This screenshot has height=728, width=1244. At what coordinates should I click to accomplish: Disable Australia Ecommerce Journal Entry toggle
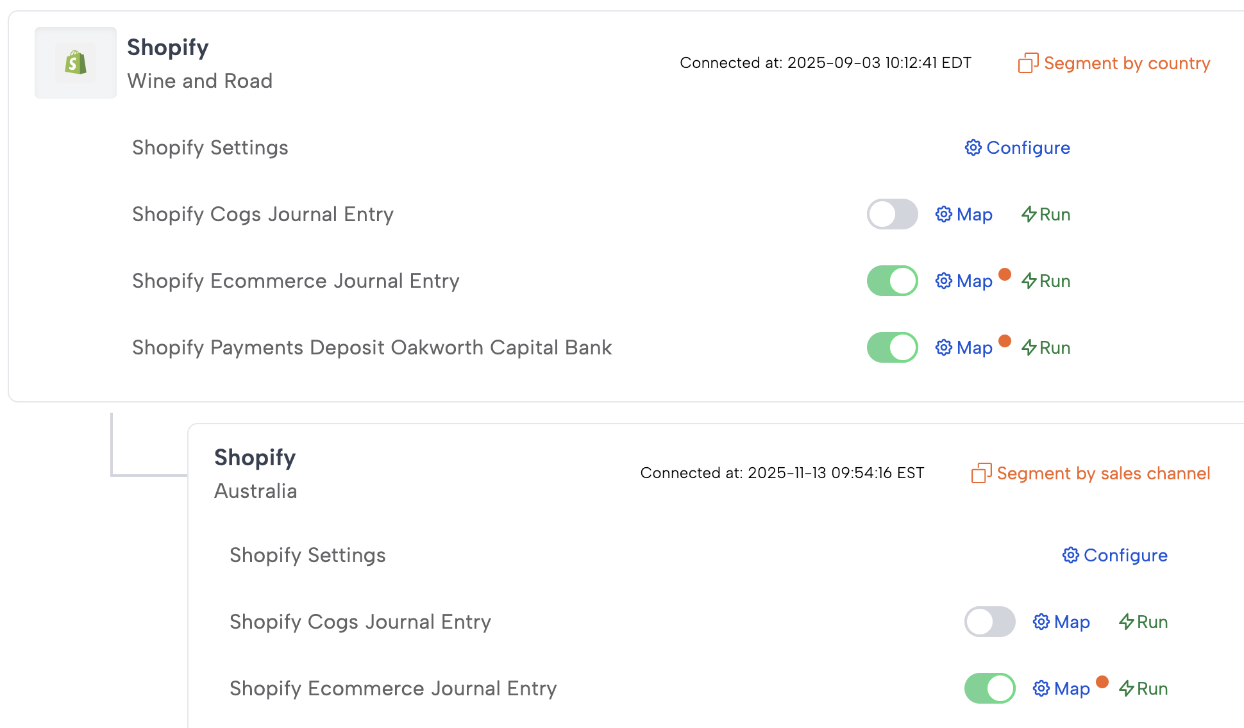pos(989,689)
